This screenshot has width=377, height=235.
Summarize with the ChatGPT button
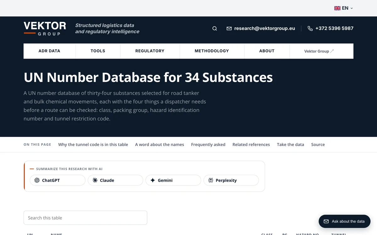[57, 180]
